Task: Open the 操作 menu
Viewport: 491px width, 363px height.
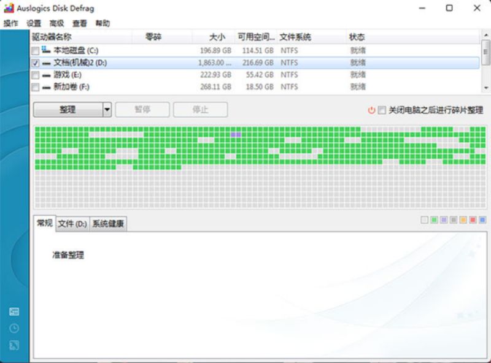Action: pyautogui.click(x=10, y=23)
